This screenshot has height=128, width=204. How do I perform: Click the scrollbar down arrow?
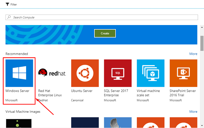[x=202, y=125]
